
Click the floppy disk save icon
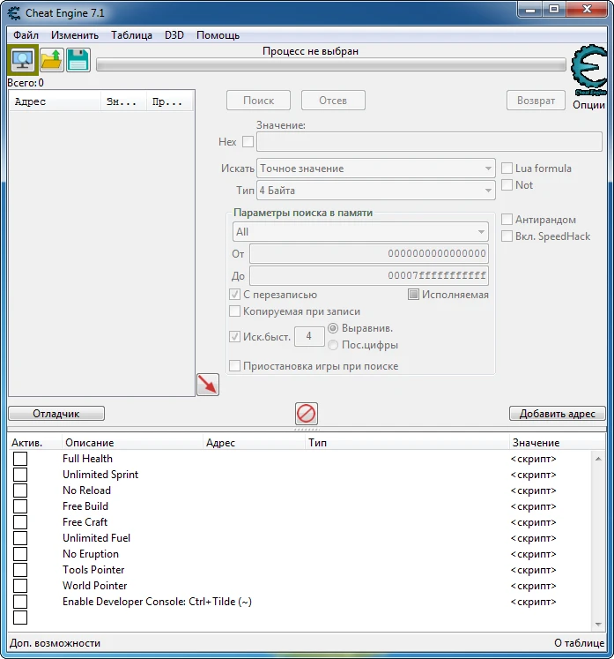tap(78, 60)
